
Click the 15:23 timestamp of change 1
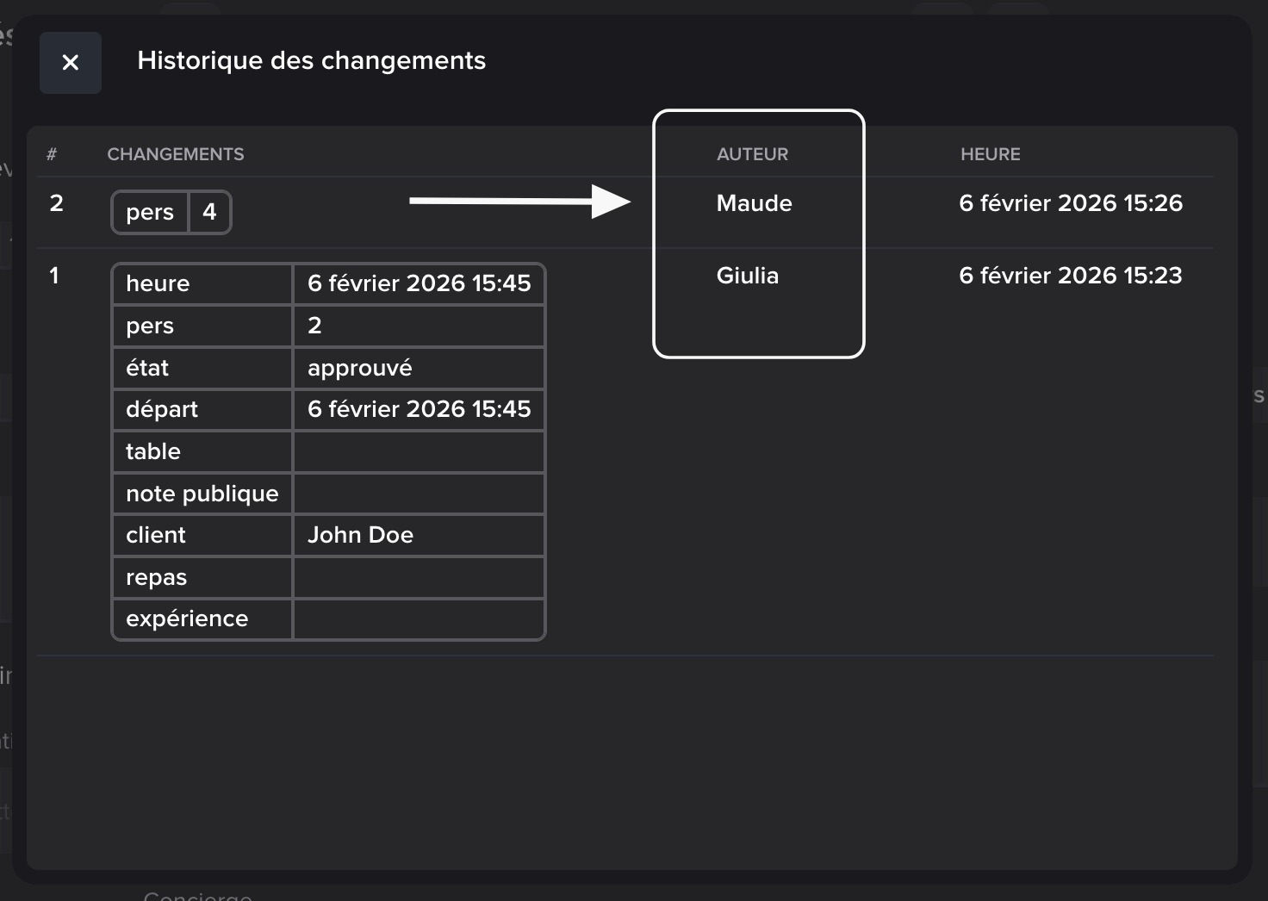pos(1070,276)
